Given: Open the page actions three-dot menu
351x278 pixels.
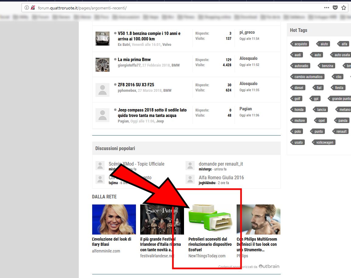Looking at the screenshot, I should coord(327,8).
